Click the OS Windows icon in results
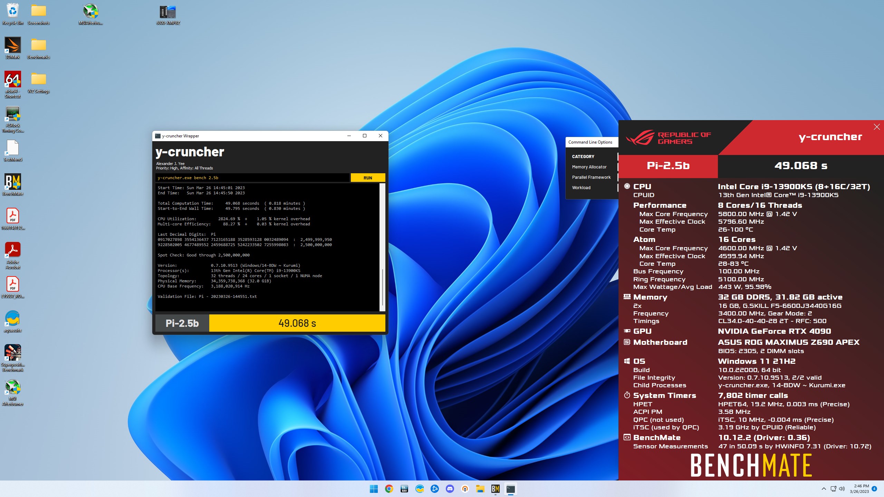 tap(627, 361)
